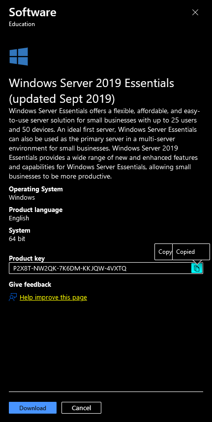Click the Product language label
Screen dimensions: 212x422
[x=36, y=210]
